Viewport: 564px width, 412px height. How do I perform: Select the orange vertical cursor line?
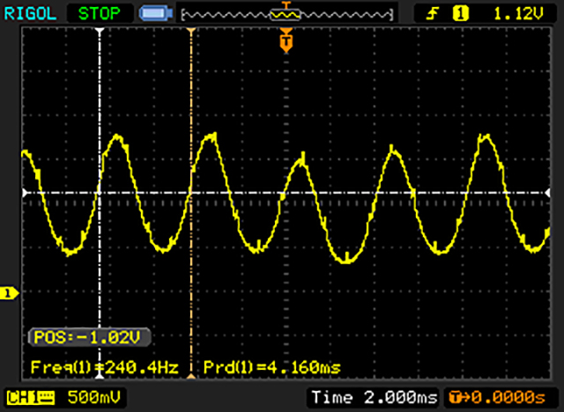click(x=191, y=203)
